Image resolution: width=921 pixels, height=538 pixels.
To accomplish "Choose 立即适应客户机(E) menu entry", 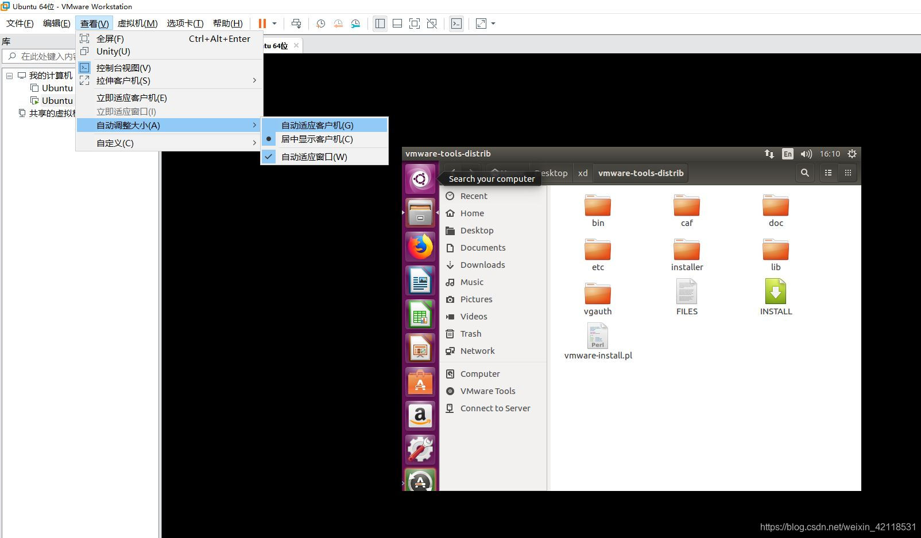I will click(169, 98).
